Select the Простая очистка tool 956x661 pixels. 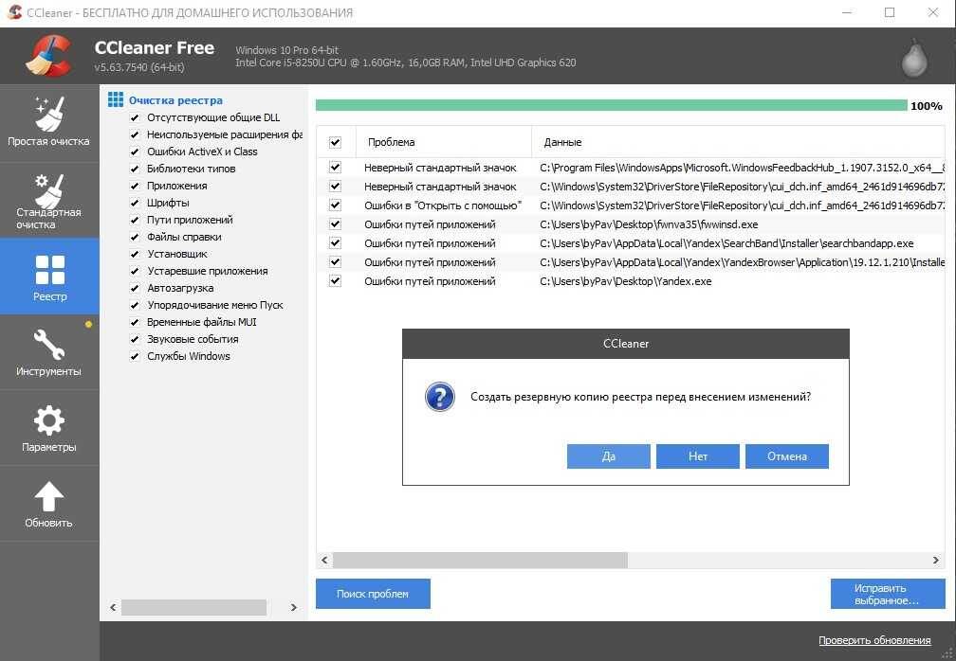tap(49, 121)
